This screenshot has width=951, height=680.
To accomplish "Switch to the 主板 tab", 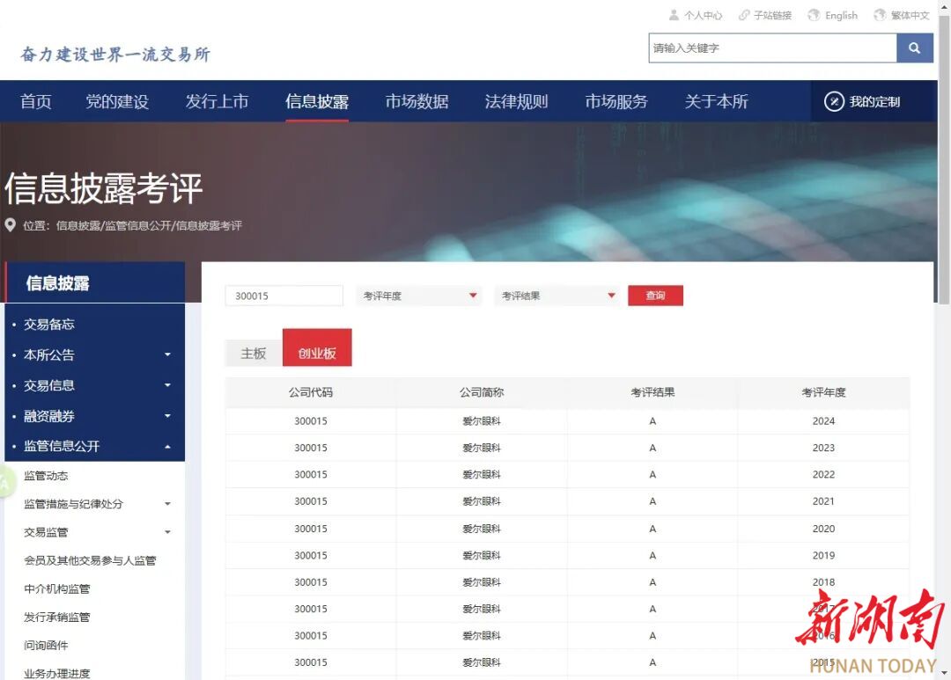I will (254, 353).
